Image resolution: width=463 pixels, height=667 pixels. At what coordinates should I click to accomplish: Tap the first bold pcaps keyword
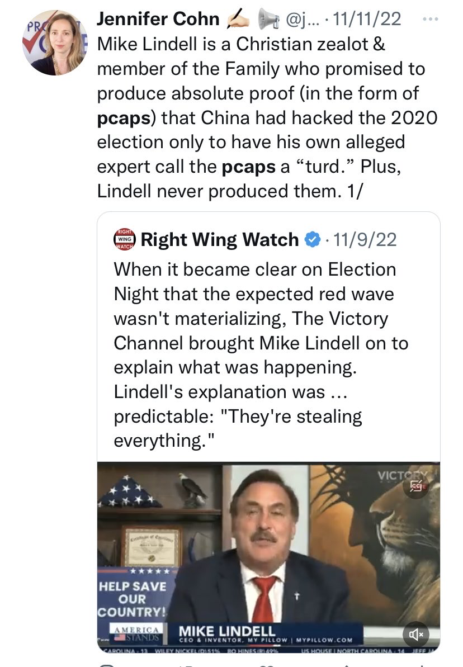[x=124, y=119]
